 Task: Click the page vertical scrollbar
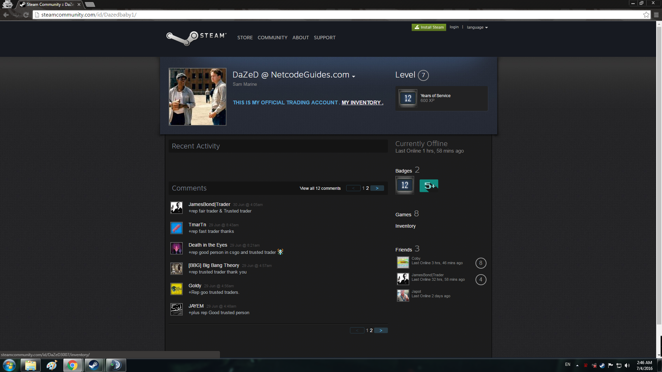659,172
